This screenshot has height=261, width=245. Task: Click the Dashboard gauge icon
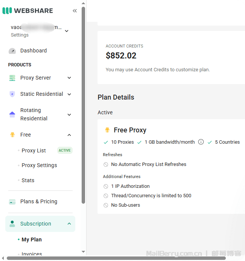pyautogui.click(x=12, y=51)
